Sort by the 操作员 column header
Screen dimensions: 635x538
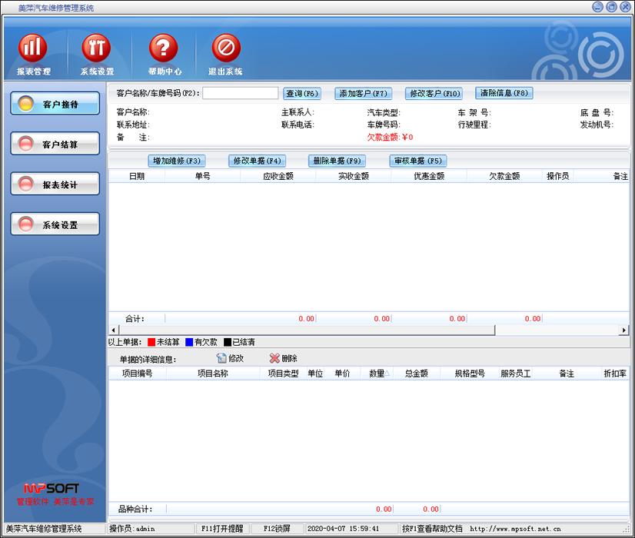point(557,176)
